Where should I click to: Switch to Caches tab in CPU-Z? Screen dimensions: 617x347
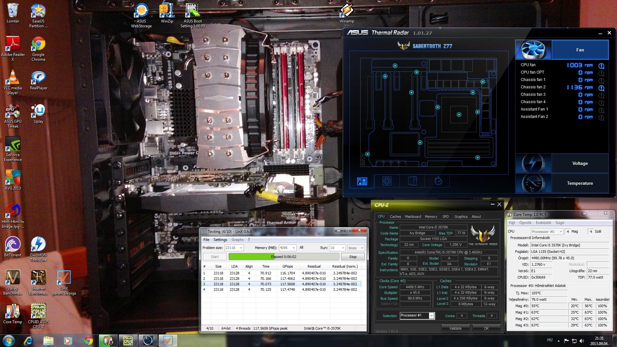395,217
